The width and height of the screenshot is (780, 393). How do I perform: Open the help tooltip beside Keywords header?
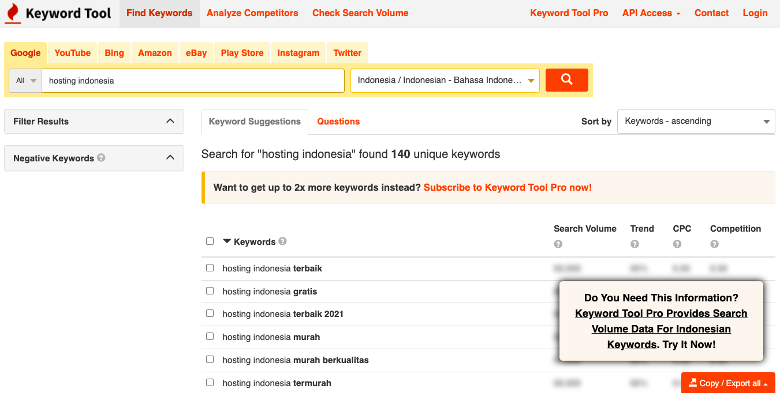tap(282, 241)
